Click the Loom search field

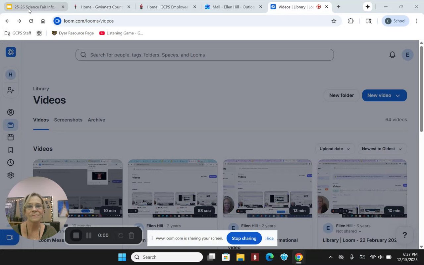click(x=205, y=55)
